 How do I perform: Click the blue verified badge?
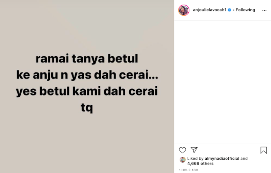229,10
